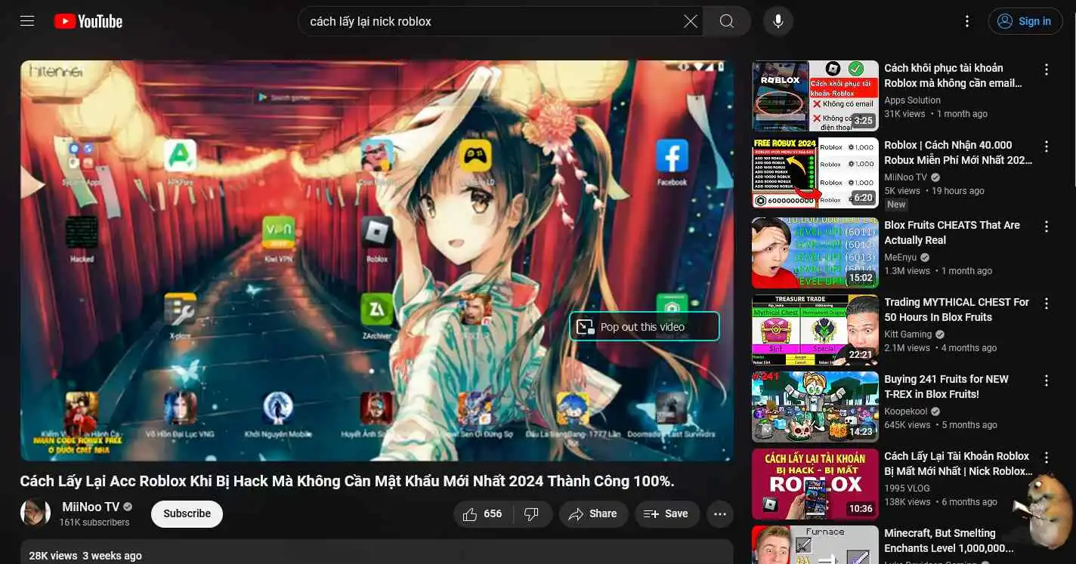
Task: Click the video player area
Action: 376,260
